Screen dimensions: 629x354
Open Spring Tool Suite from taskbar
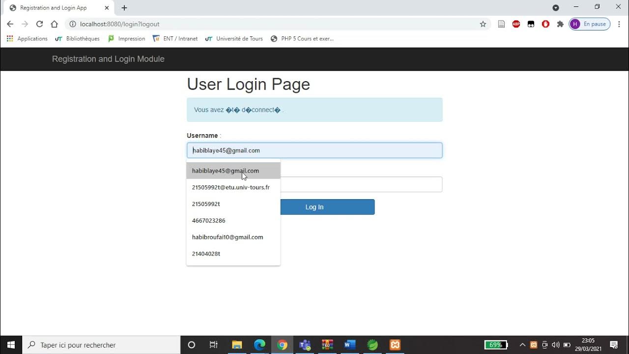coord(372,345)
